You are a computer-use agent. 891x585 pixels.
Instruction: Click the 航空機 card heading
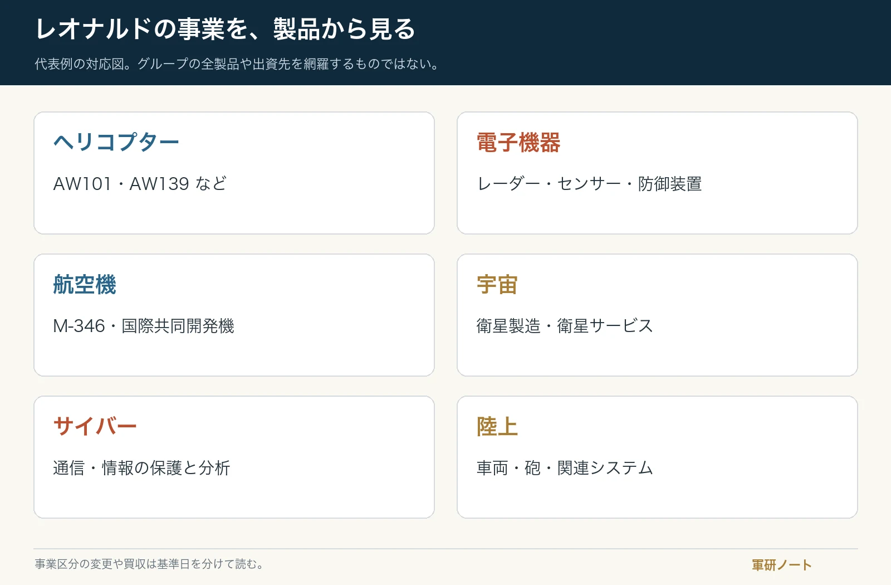(85, 284)
